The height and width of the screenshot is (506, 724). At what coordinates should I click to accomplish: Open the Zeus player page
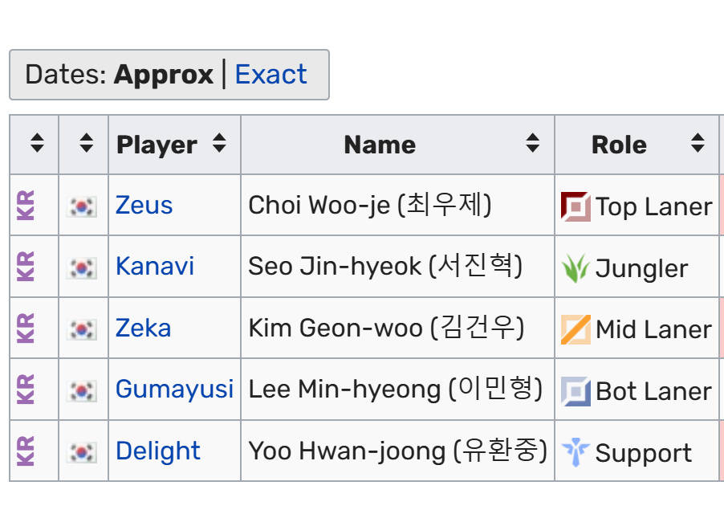[x=144, y=206]
